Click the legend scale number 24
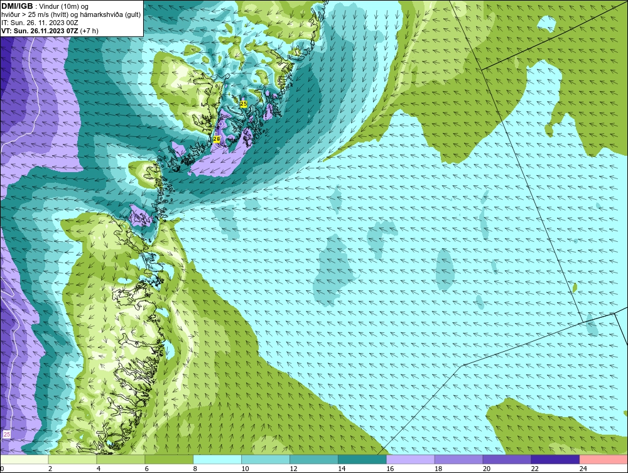The image size is (628, 473). point(583,469)
